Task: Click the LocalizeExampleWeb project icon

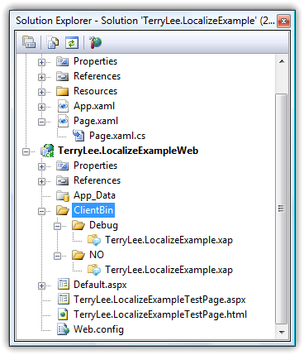Action: (47, 151)
